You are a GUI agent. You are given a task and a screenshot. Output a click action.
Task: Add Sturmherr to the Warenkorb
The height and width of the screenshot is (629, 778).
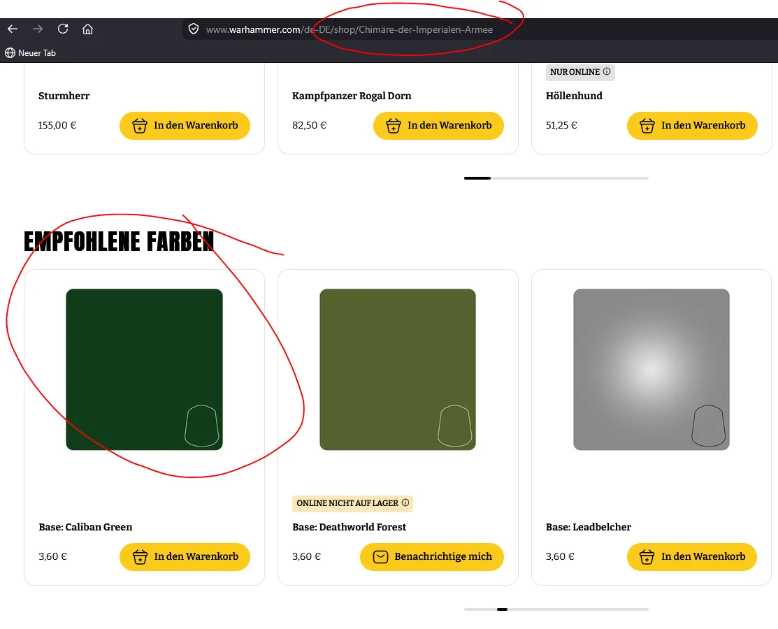185,126
